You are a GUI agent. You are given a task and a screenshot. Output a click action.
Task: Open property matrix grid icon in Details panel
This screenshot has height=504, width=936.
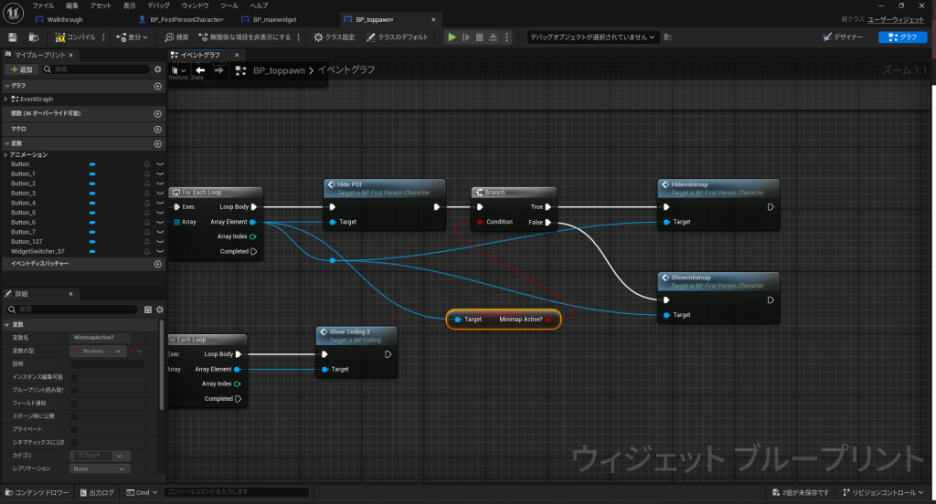tap(148, 310)
